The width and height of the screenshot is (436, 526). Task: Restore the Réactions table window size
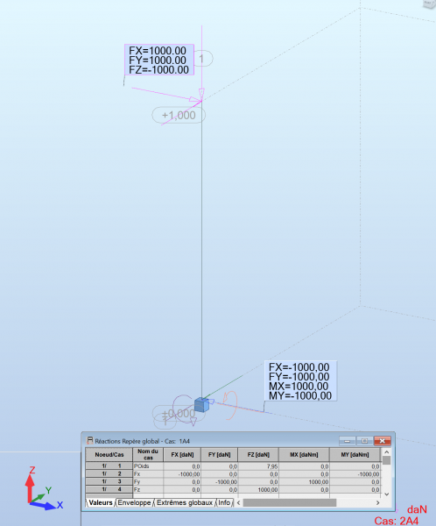coord(364,441)
